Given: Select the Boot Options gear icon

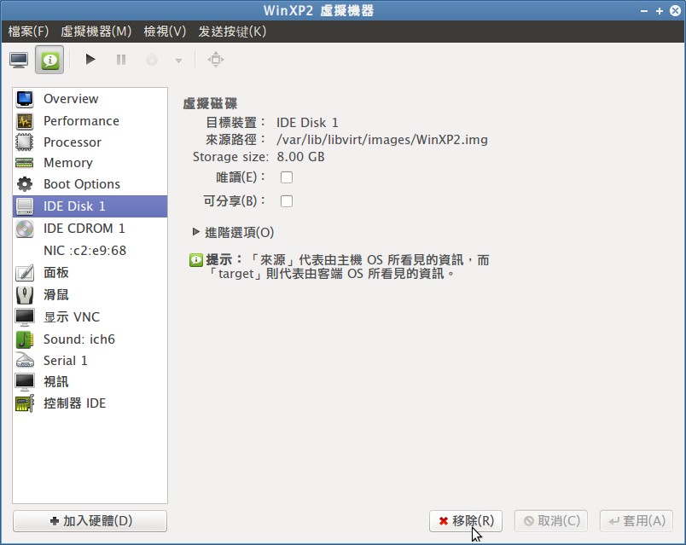Looking at the screenshot, I should [x=25, y=184].
